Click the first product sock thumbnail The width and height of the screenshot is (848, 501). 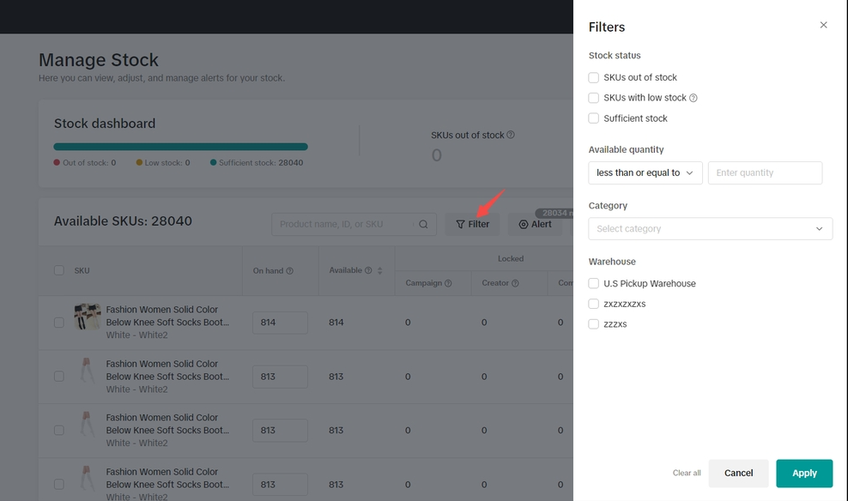coord(88,317)
